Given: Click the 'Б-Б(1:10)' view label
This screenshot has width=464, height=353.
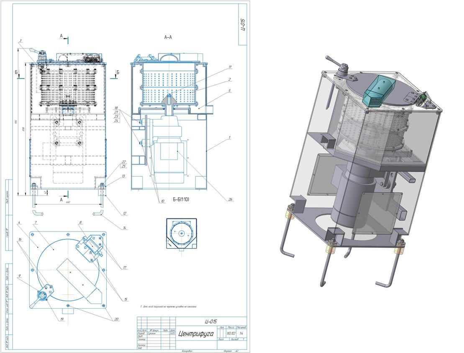Looking at the screenshot, I should (x=181, y=199).
